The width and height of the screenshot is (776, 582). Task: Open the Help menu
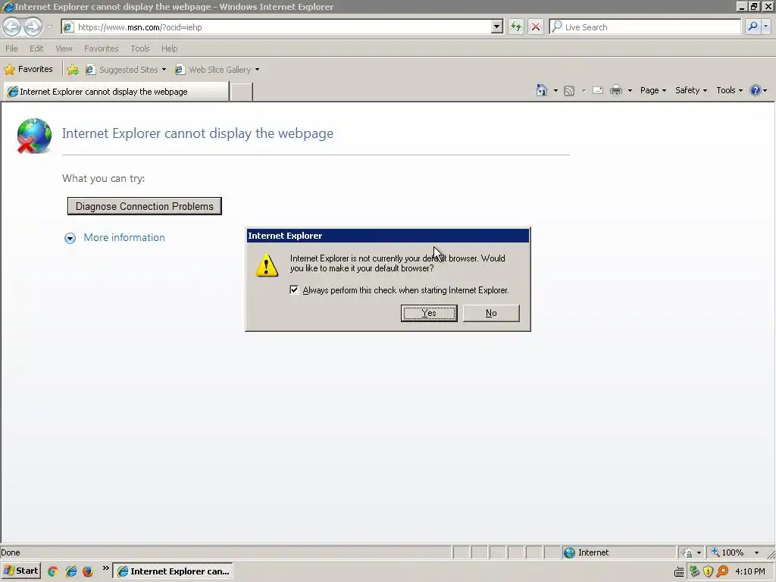169,48
